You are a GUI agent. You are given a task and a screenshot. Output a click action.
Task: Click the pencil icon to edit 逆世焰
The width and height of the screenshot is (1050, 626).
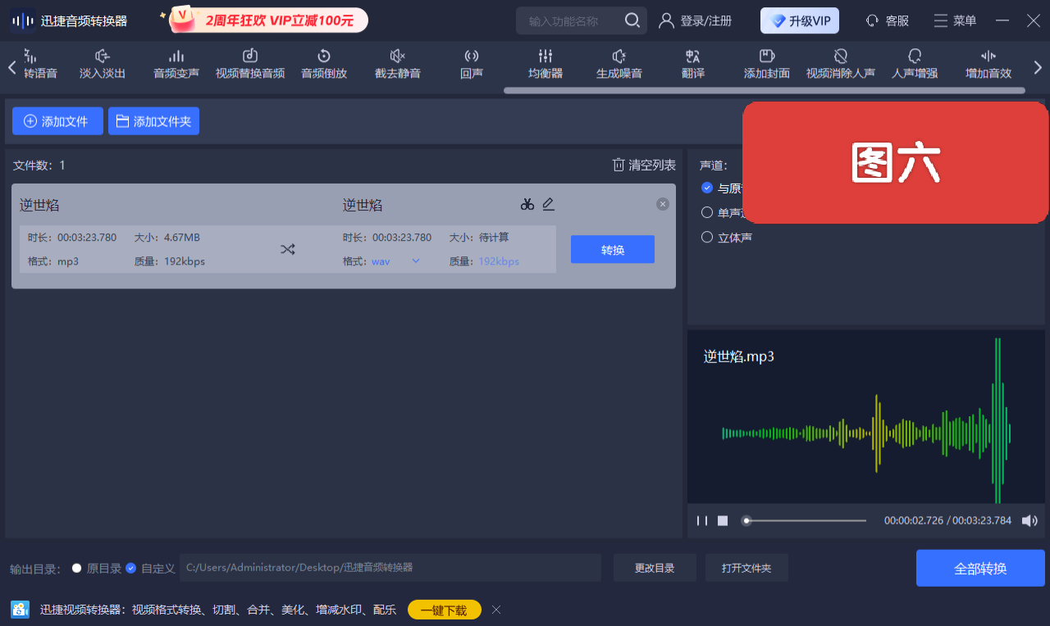[549, 203]
